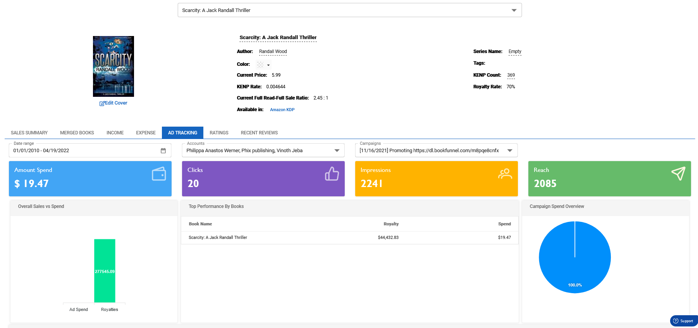Open the Amazon KDP link
The height and width of the screenshot is (328, 698).
(x=282, y=110)
